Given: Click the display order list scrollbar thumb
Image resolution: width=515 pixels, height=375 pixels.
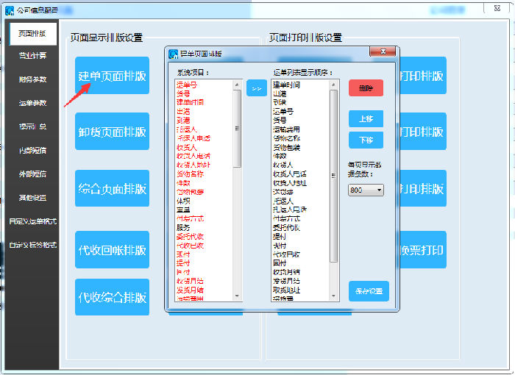Looking at the screenshot, I should click(x=334, y=175).
